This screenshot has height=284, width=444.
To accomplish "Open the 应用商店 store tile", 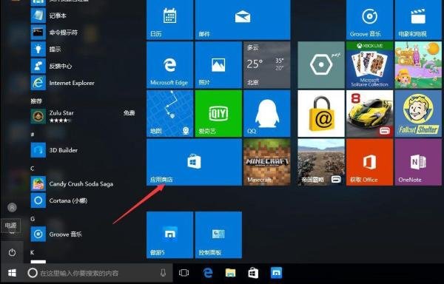I will 194,162.
